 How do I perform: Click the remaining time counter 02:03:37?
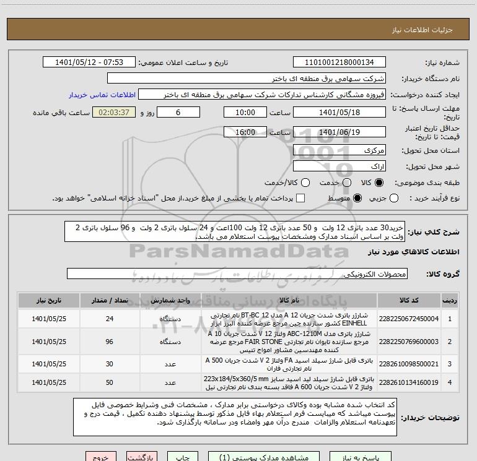(x=114, y=112)
